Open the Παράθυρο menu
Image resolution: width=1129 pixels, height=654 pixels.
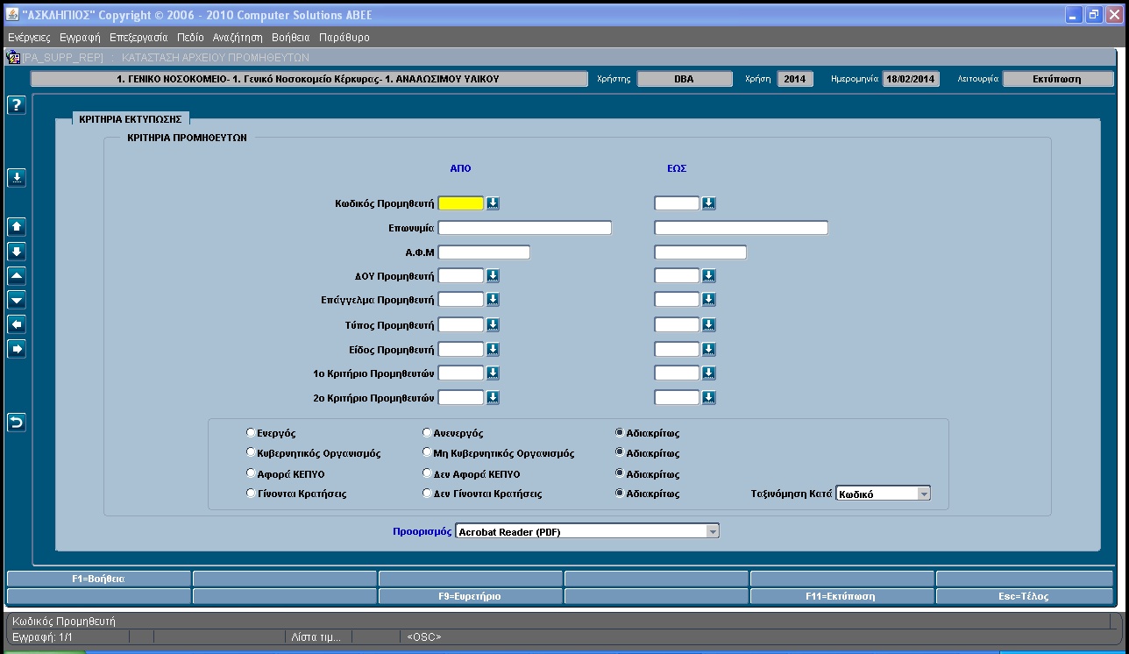click(x=344, y=38)
